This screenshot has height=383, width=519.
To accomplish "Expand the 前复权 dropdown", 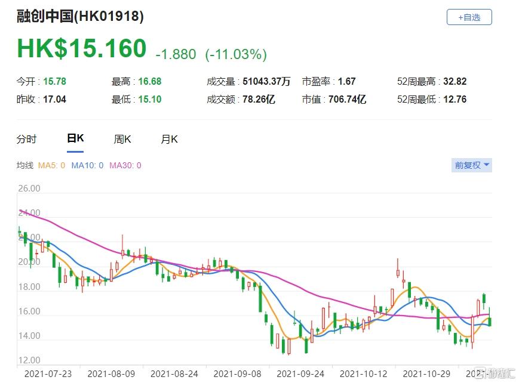I will click(x=472, y=165).
